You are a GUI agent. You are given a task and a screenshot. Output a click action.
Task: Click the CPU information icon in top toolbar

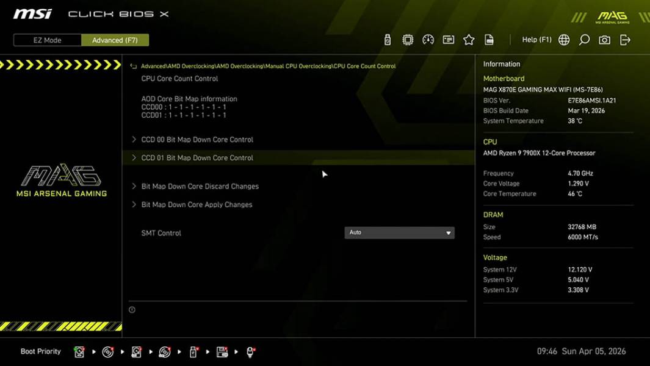click(x=408, y=40)
